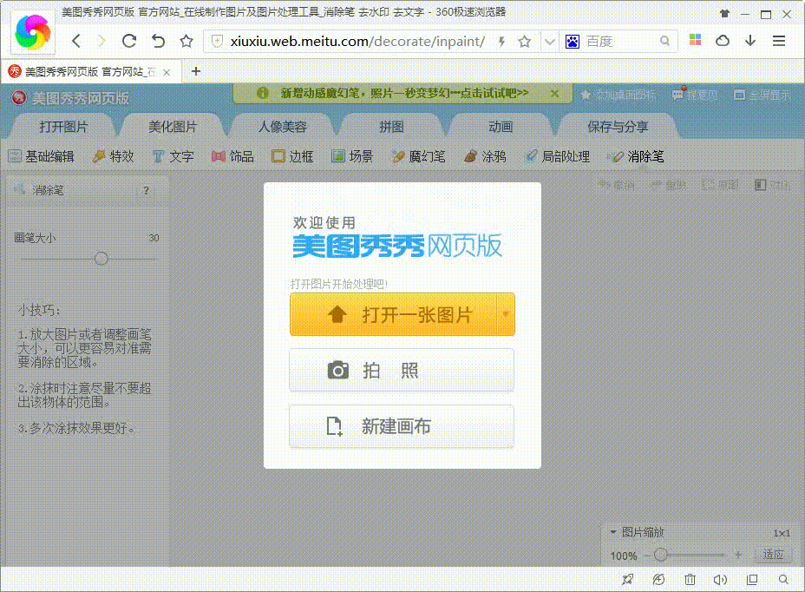This screenshot has width=805, height=592.
Task: Select the 基础编辑 basic edit tool
Action: pos(42,156)
